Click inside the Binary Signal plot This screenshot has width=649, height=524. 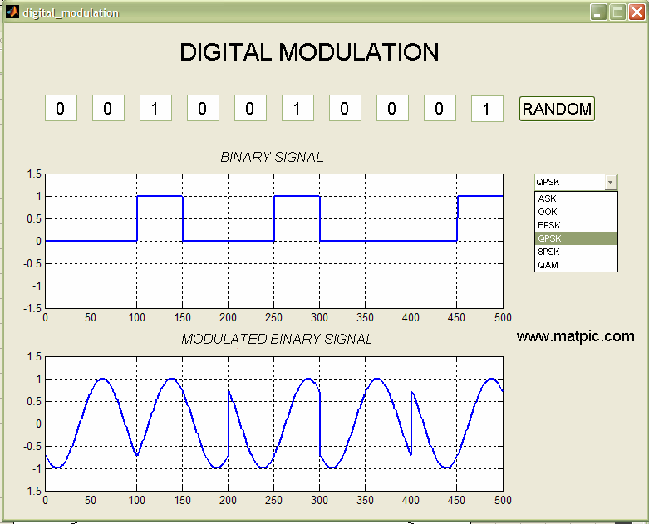pos(274,241)
